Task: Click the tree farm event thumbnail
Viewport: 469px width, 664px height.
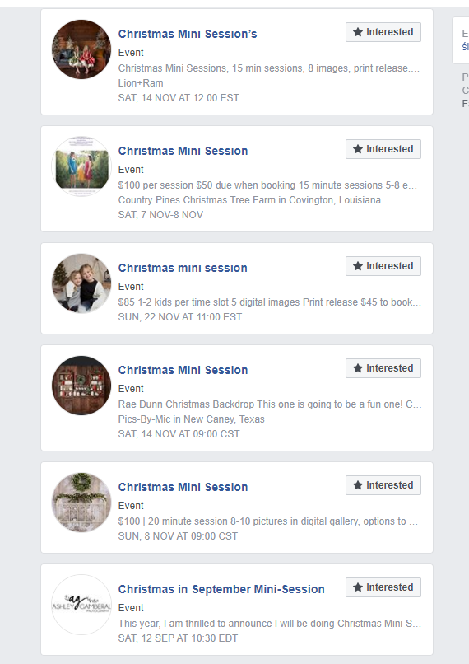Action: pyautogui.click(x=81, y=166)
